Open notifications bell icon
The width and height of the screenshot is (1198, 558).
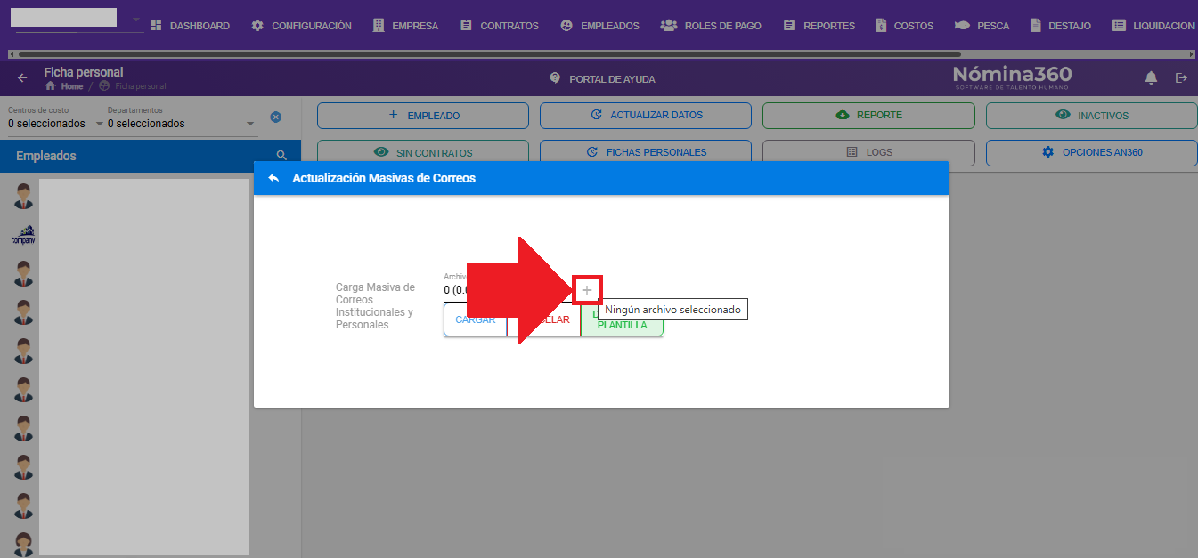click(1151, 78)
